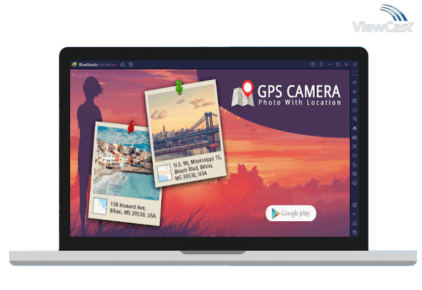The height and width of the screenshot is (290, 422).
Task: Click the small map thumbnail beside Beach Blvd address
Action: pos(165,174)
